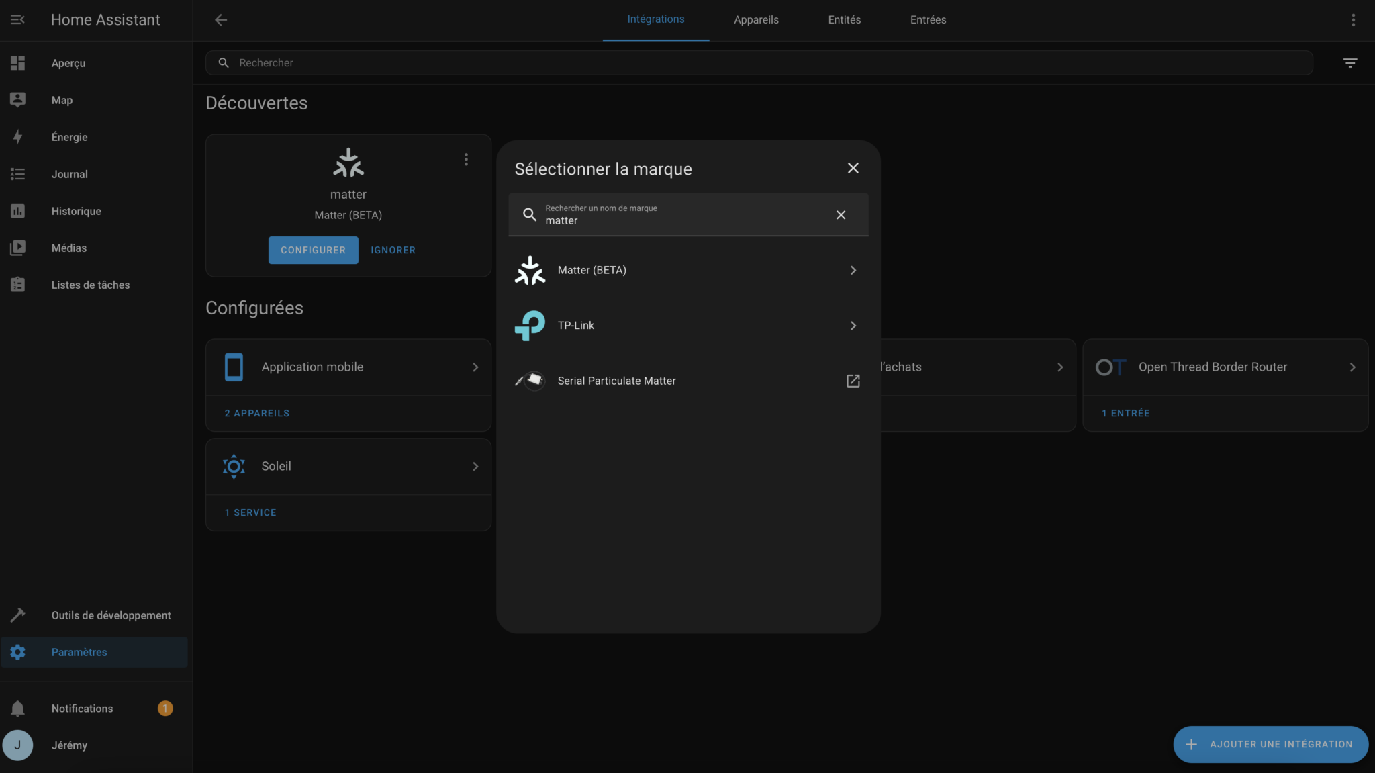
Task: Click the Matter (BETA) brand logo
Action: click(530, 270)
